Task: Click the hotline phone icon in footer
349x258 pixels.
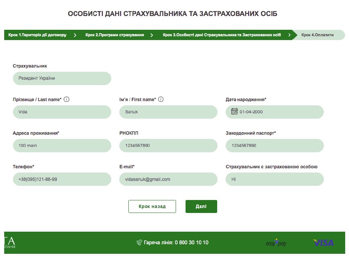Action: point(139,242)
